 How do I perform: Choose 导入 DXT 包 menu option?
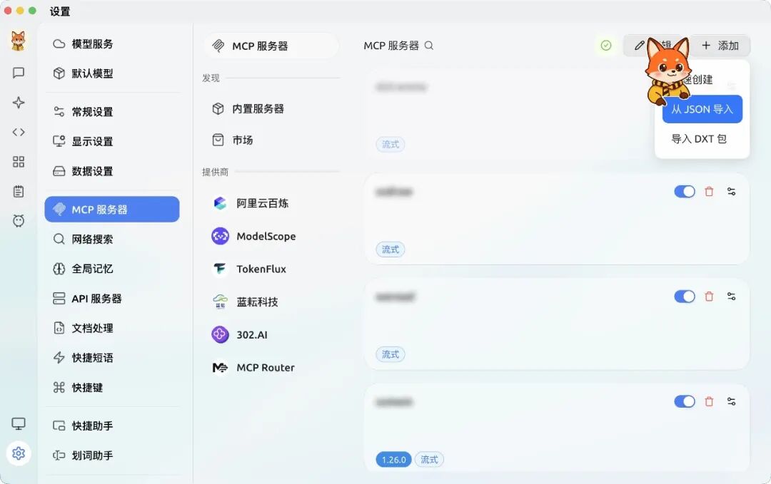(701, 140)
